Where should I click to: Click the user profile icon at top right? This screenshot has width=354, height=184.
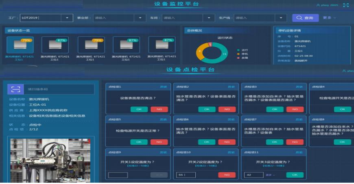point(318,5)
